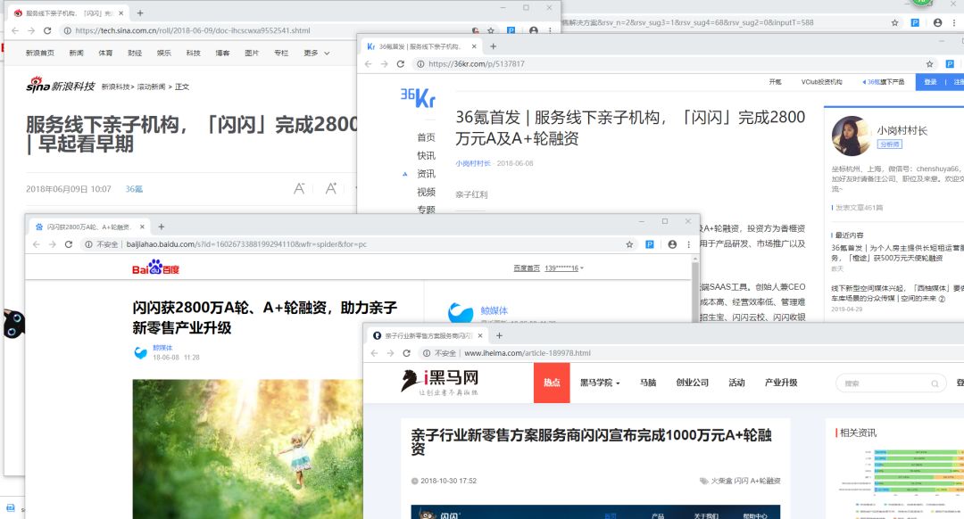Click the search magnifier on iheima
Image resolution: width=964 pixels, height=519 pixels.
[x=935, y=383]
